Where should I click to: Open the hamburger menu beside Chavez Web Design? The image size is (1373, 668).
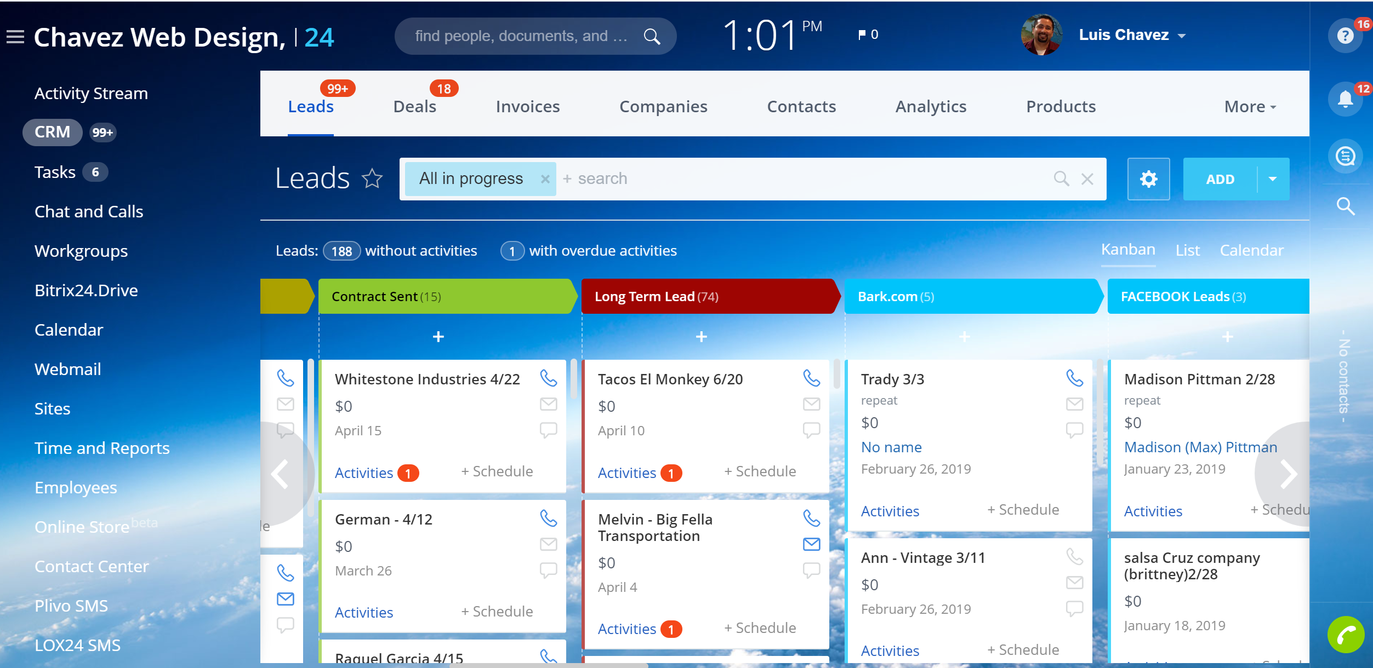click(x=15, y=37)
